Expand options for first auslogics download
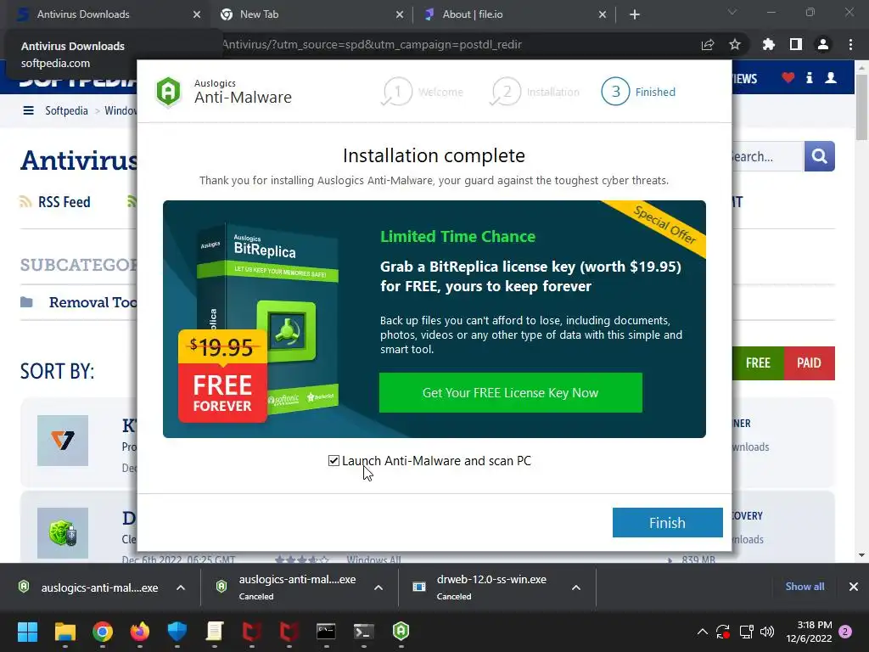Screen dimensions: 869x652 [181, 587]
